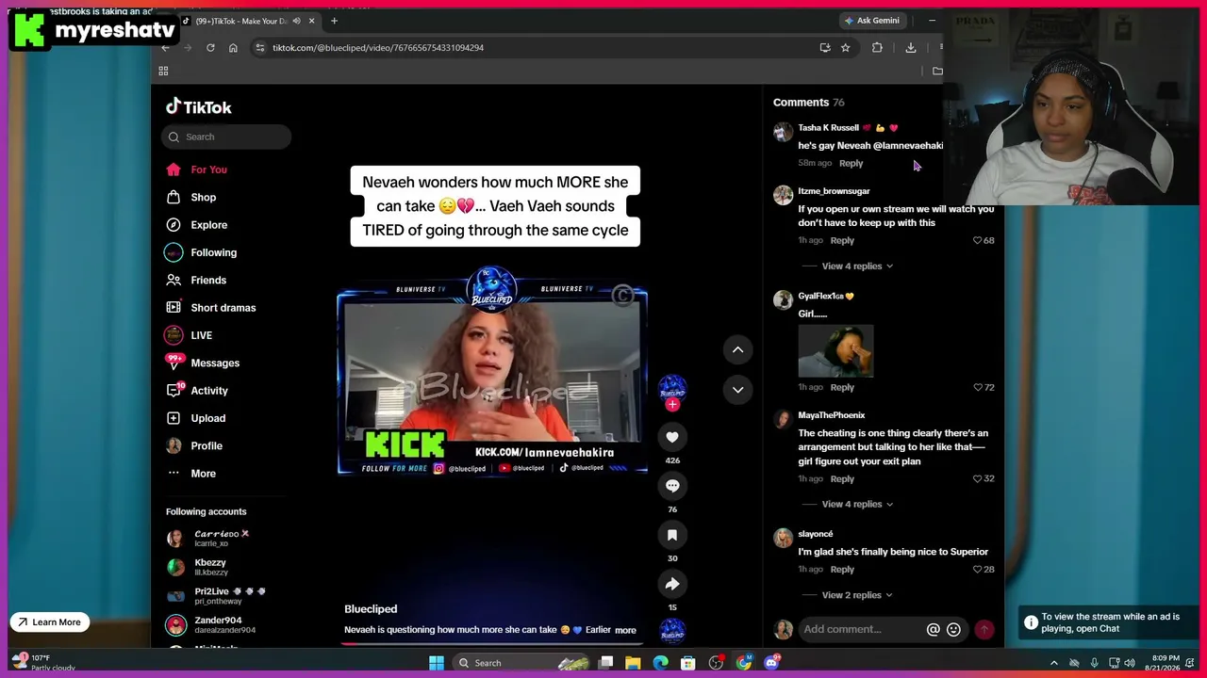Like Itzme_brownsugar's comment
This screenshot has width=1207, height=678.
point(978,240)
